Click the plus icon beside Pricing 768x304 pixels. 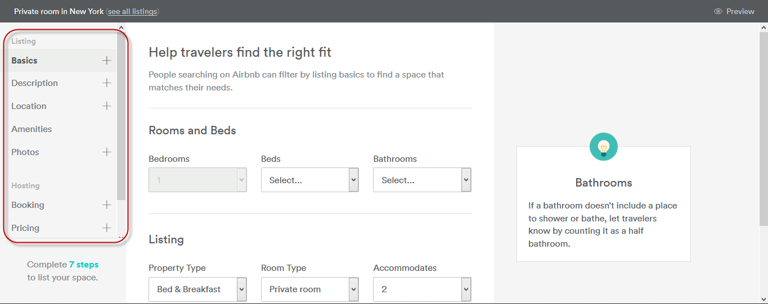107,228
